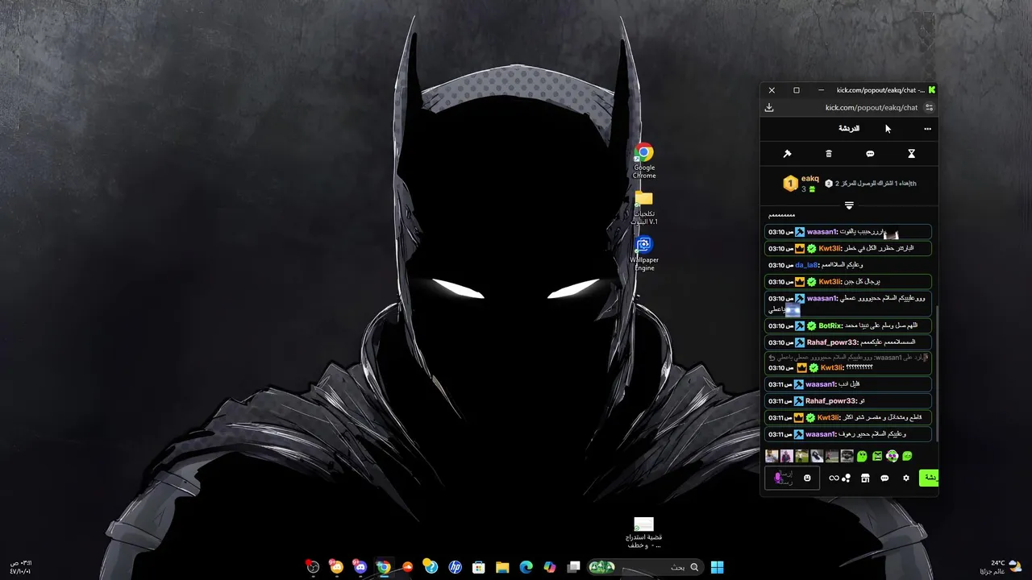Open the weather widget showing 24°C
This screenshot has height=580, width=1032.
(1002, 567)
